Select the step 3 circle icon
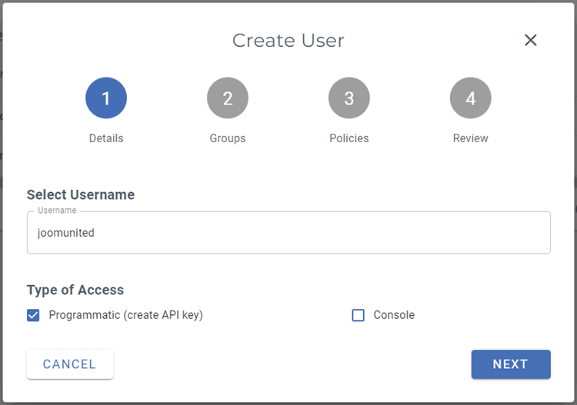577x405 pixels. 349,98
